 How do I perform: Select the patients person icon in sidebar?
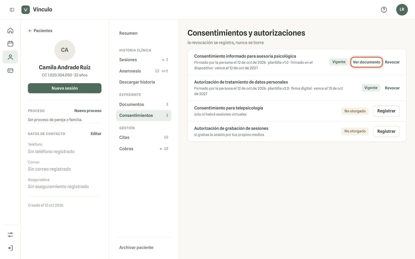coord(10,57)
